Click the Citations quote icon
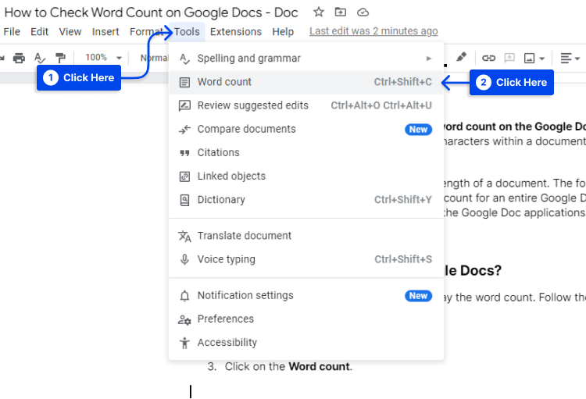 pos(184,153)
